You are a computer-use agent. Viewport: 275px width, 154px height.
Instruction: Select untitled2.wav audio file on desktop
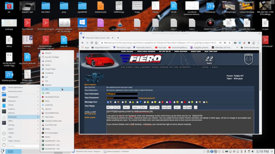(210, 7)
